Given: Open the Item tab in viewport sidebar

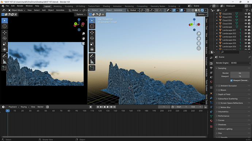Looking at the screenshot, I should tap(206, 21).
